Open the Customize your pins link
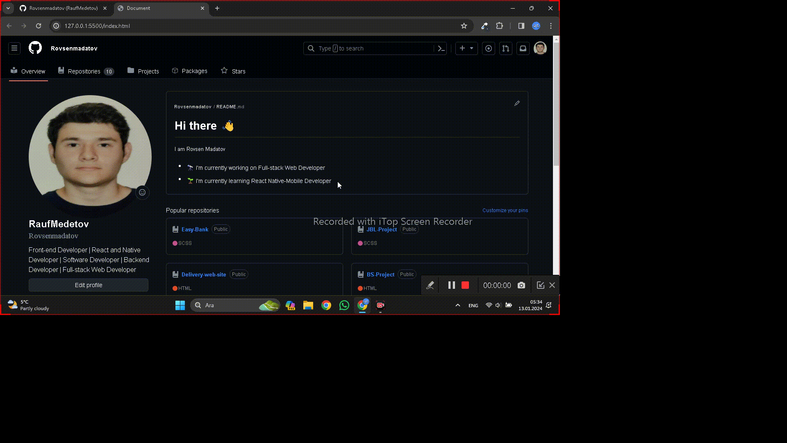This screenshot has width=787, height=443. pos(505,210)
